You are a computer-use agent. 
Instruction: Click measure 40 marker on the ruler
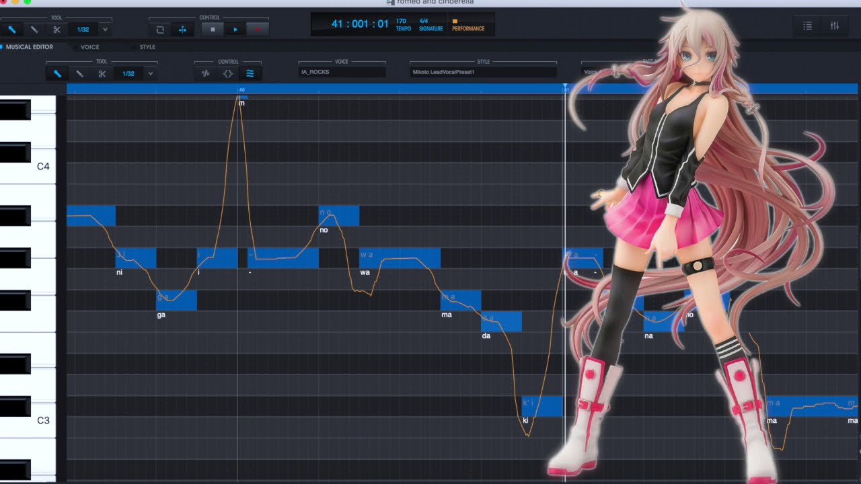point(241,89)
